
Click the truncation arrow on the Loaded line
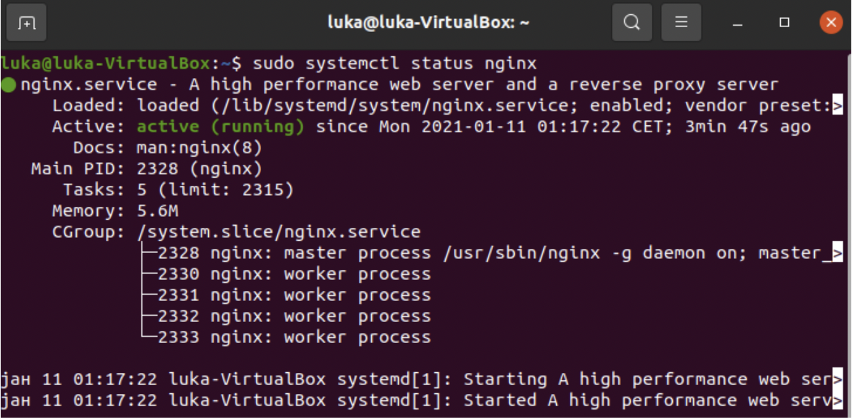837,106
